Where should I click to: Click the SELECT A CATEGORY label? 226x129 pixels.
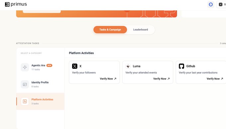tap(31, 53)
